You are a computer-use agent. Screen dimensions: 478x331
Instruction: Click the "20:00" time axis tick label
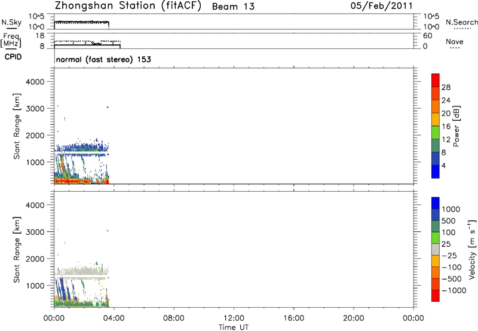(x=354, y=318)
